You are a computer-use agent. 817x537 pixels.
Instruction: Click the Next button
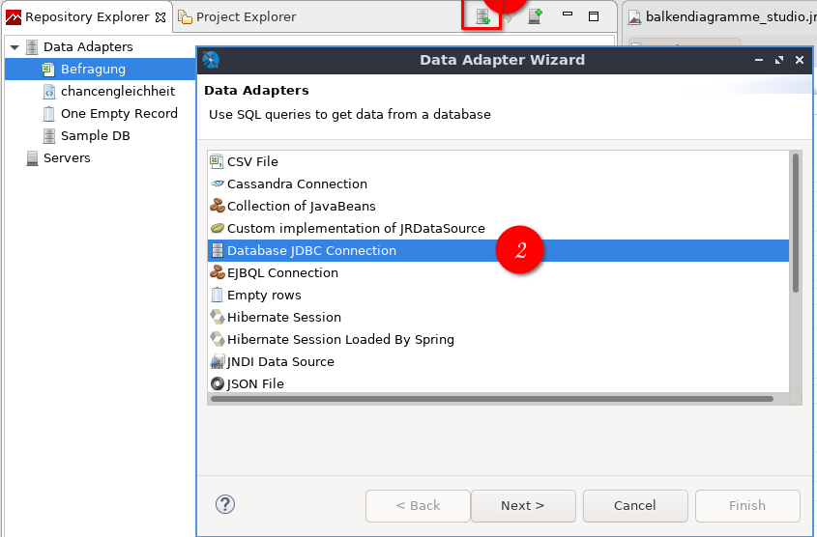coord(523,506)
